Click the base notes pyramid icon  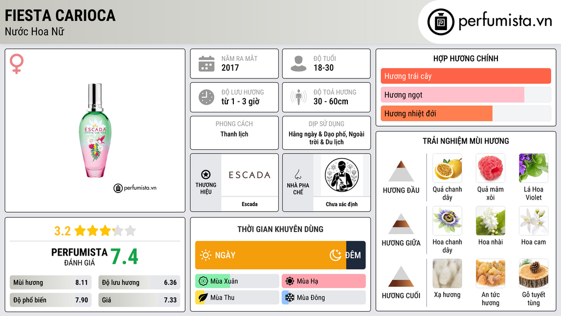click(401, 276)
